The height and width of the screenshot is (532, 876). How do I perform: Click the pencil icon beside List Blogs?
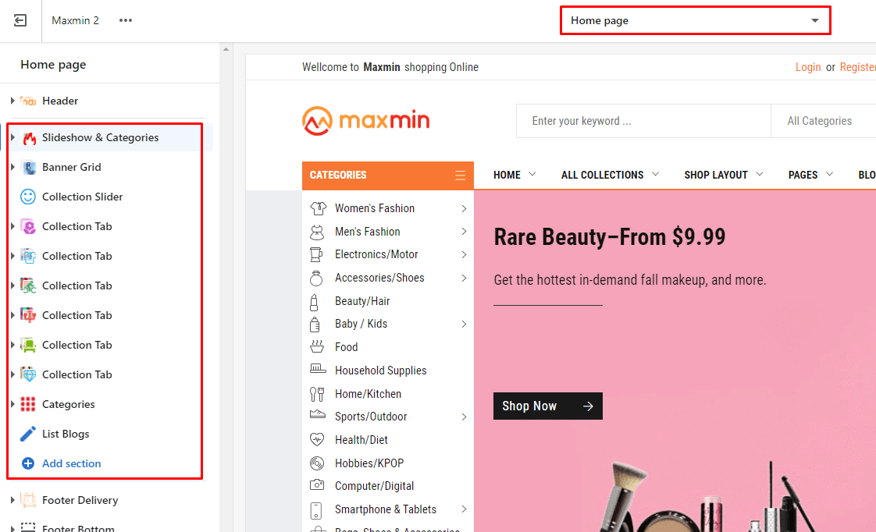[29, 434]
